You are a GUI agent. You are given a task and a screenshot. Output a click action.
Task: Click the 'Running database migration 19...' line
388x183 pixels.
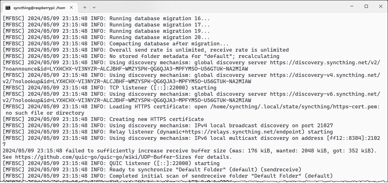pyautogui.click(x=106, y=31)
